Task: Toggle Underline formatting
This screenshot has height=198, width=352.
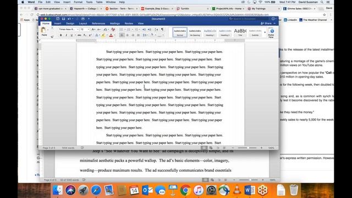Action: 71,35
